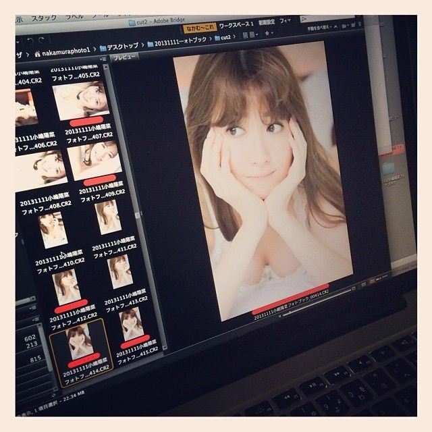Image resolution: width=432 pixels, height=432 pixels.
Task: Click the search field at top right
Action: pyautogui.click(x=327, y=18)
